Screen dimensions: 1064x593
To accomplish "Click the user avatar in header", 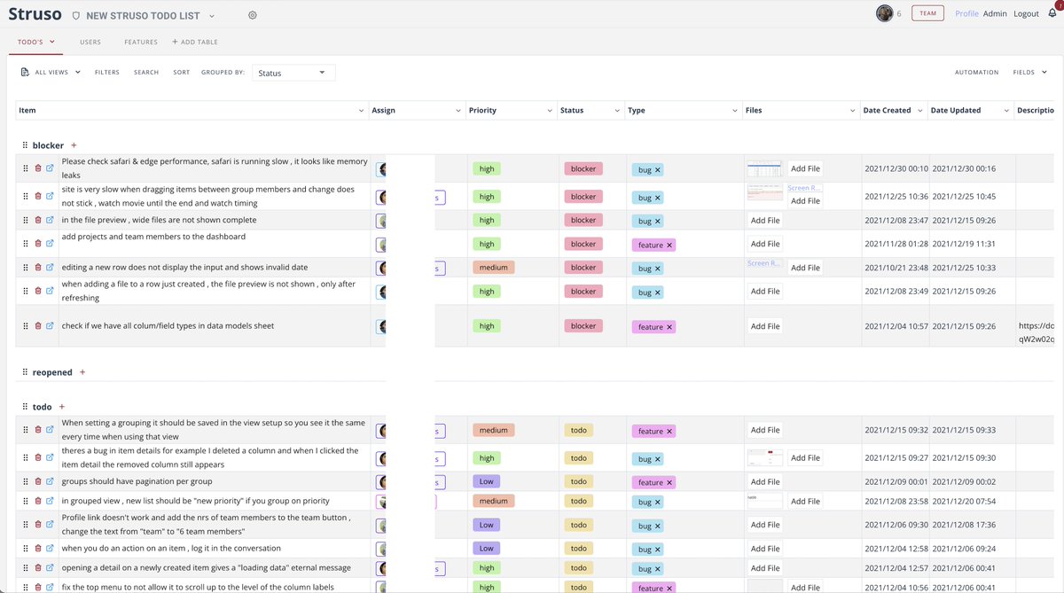I will (x=884, y=13).
